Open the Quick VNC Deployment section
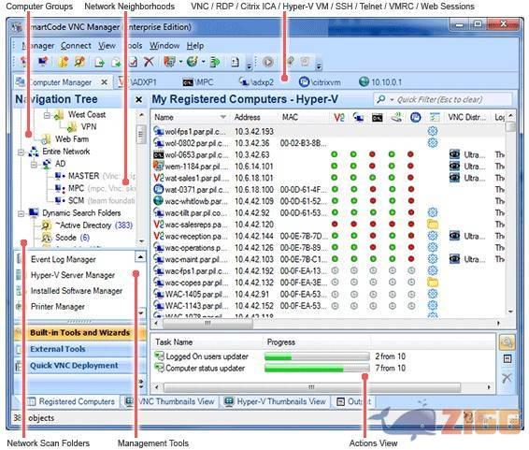 click(x=80, y=366)
